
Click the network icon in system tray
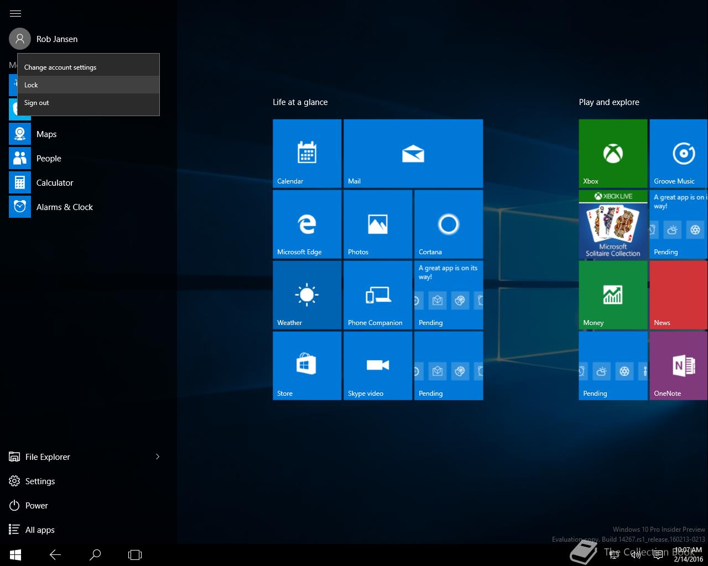pos(614,554)
